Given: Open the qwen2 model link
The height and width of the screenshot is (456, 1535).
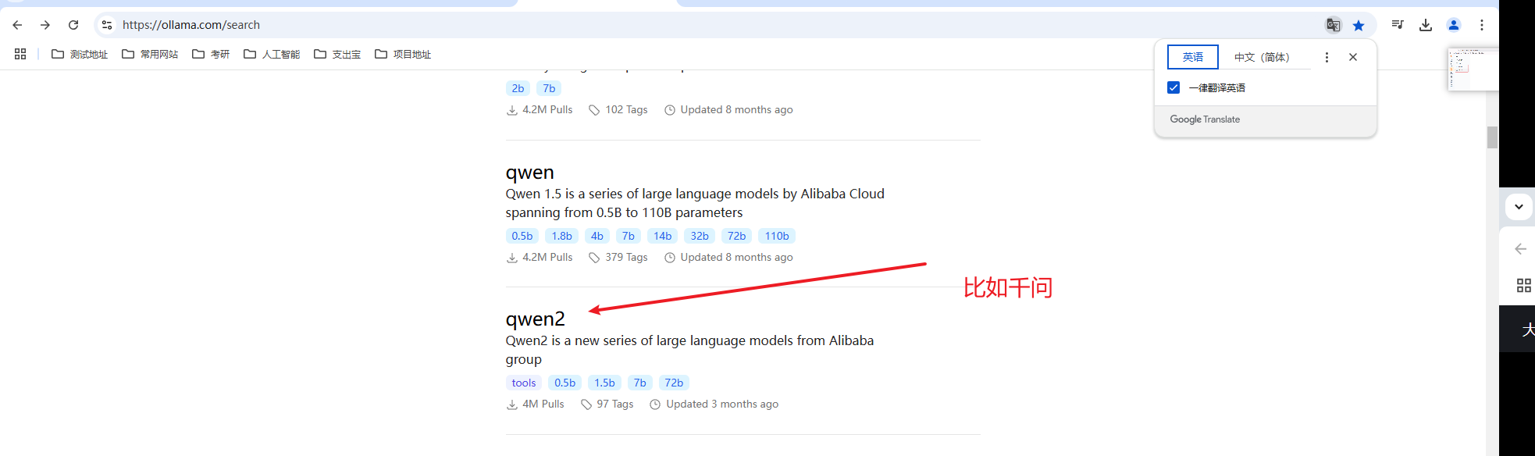Looking at the screenshot, I should click(x=535, y=319).
